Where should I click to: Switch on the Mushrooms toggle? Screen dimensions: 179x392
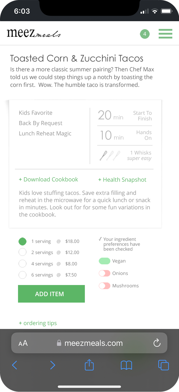click(x=105, y=286)
